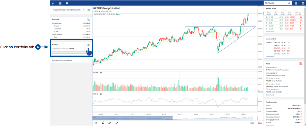Click the current price label 49.98 on axis
Screen dimensions: 306x126
(x=260, y=14)
